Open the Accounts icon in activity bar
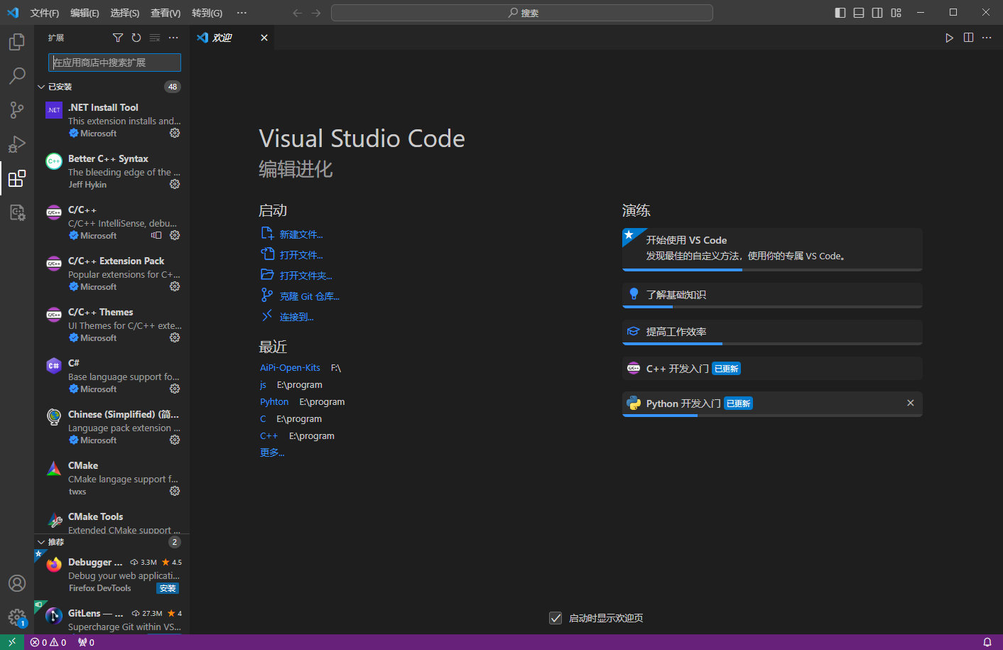 17,583
